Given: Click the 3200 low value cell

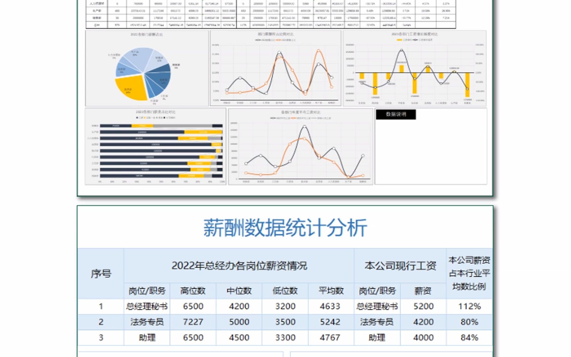Looking at the screenshot, I should tap(285, 306).
